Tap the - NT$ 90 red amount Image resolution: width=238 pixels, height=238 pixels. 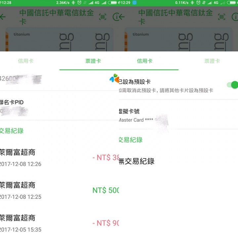pyautogui.click(x=106, y=223)
